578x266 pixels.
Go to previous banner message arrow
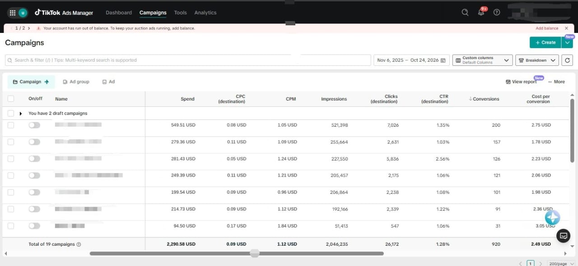tap(11, 28)
